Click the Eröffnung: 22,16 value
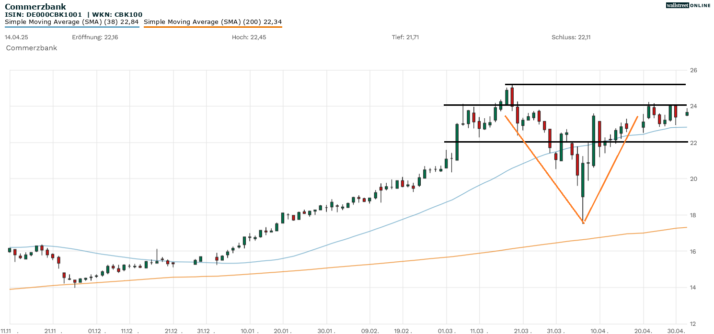This screenshot has width=714, height=334. [95, 37]
